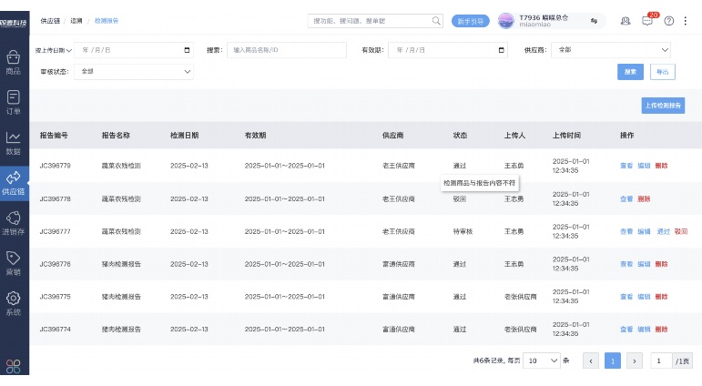
Task: Click the switch account arrows icon
Action: pos(594,21)
